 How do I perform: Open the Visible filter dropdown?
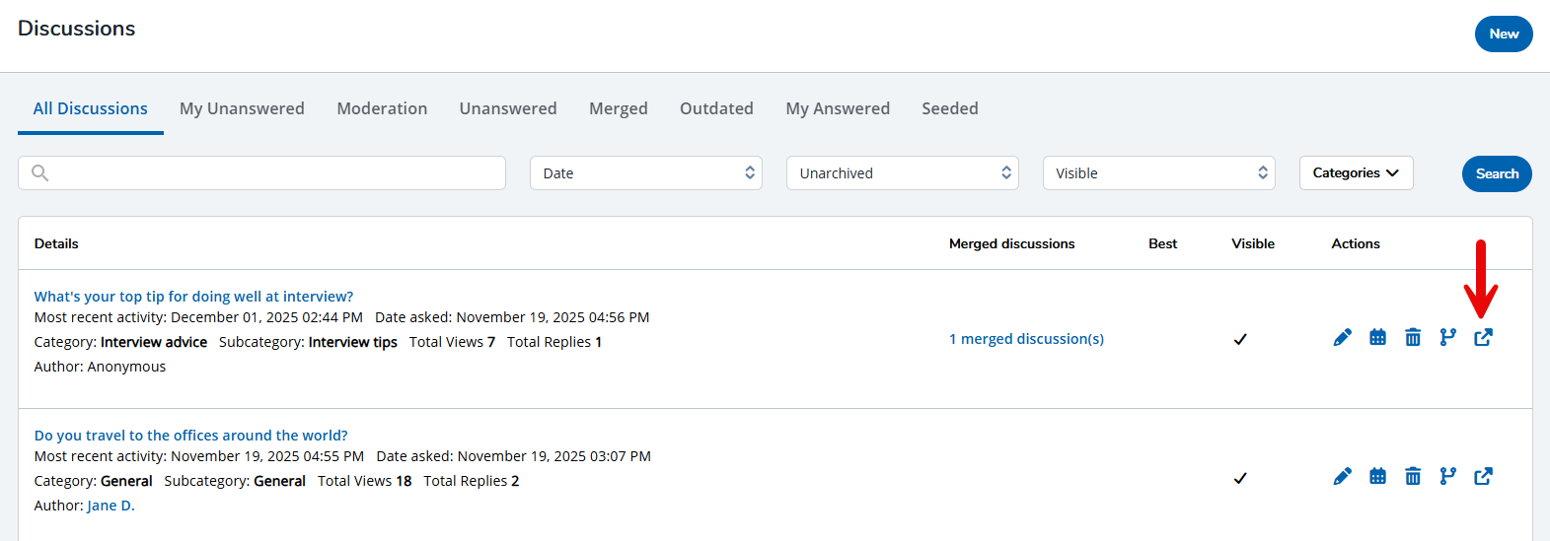[1158, 173]
